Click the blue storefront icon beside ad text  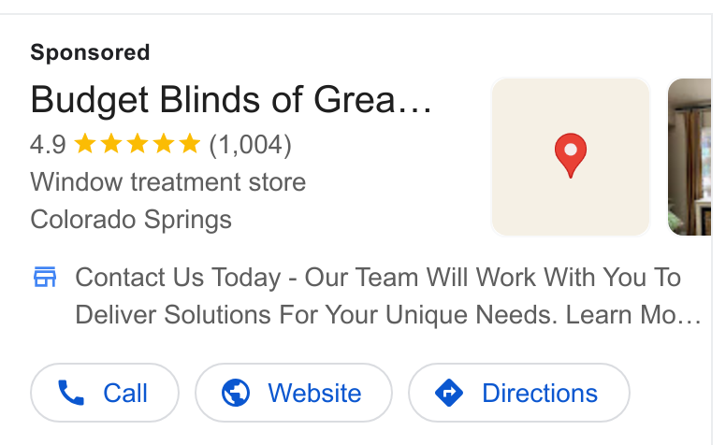[x=45, y=277]
